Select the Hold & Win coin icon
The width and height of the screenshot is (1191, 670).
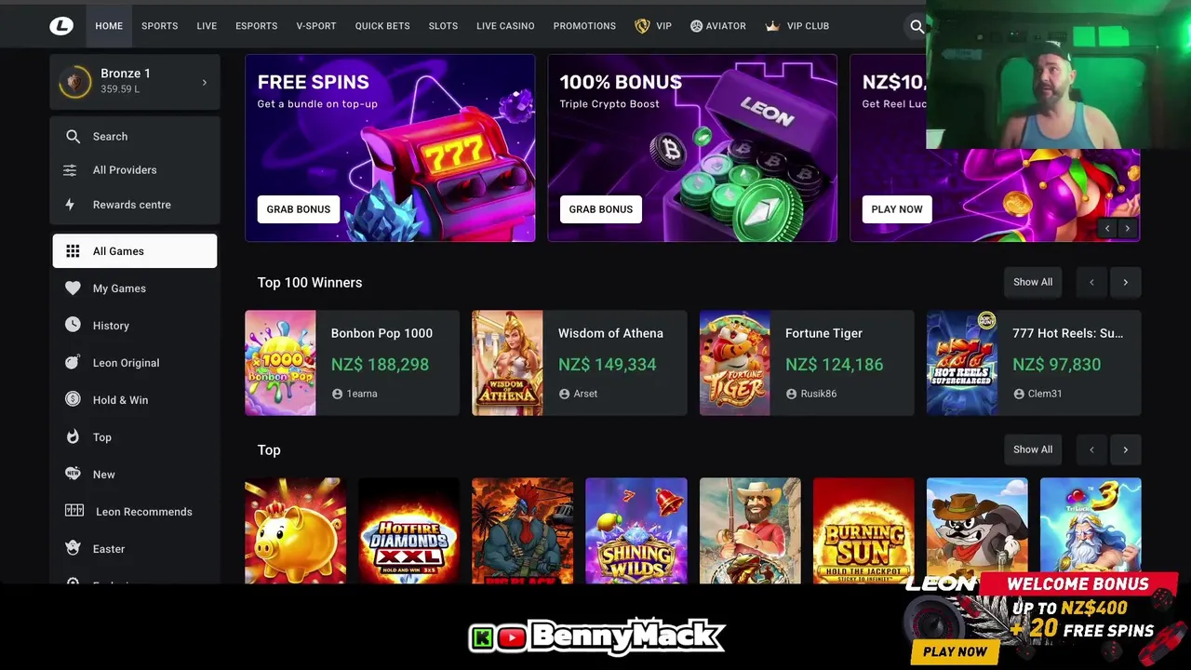point(73,400)
